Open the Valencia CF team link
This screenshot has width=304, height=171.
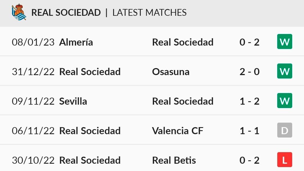coord(178,131)
